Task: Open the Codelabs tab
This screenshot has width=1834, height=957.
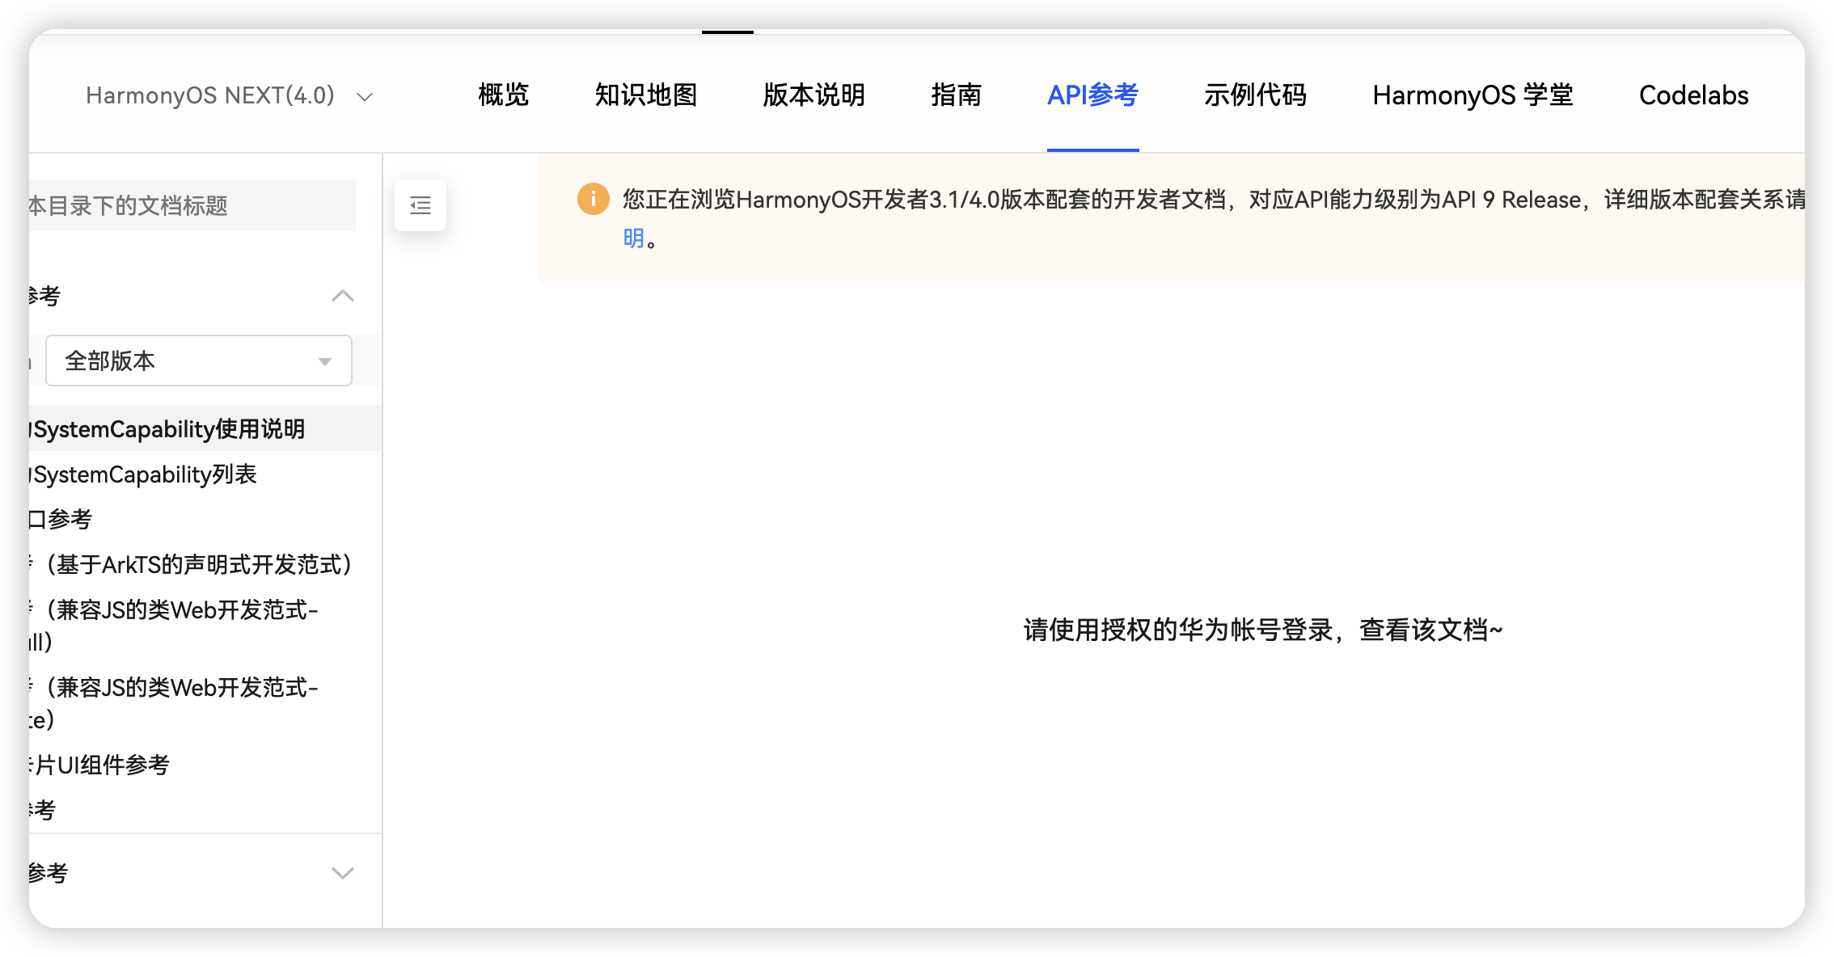Action: coord(1694,95)
